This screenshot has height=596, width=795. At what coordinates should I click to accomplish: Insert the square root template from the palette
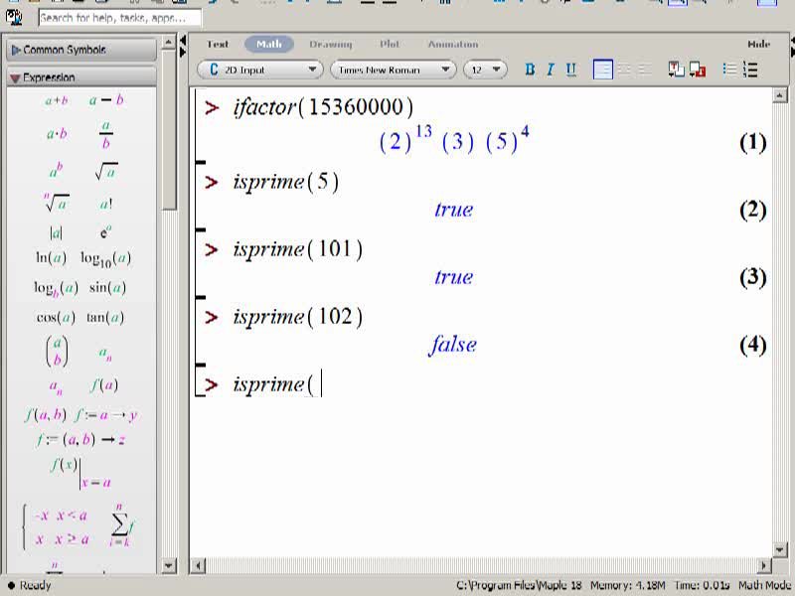[106, 172]
